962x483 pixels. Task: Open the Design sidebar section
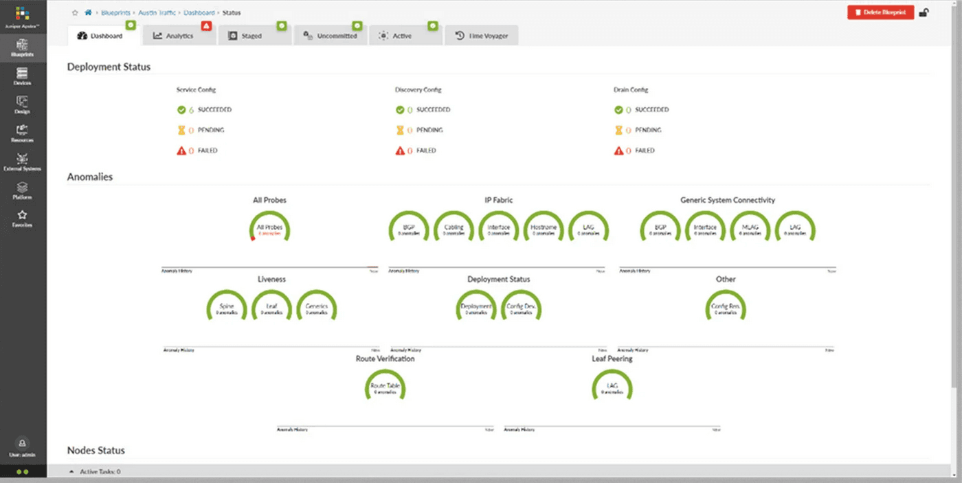[x=22, y=104]
